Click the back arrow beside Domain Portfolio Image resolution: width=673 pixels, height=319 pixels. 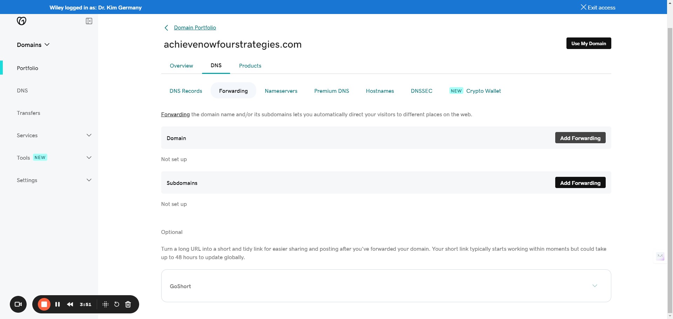166,28
